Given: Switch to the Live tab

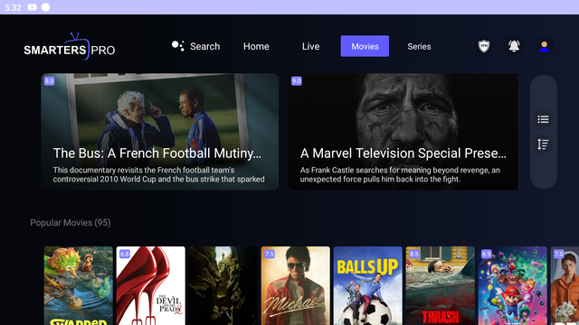Looking at the screenshot, I should [x=310, y=46].
